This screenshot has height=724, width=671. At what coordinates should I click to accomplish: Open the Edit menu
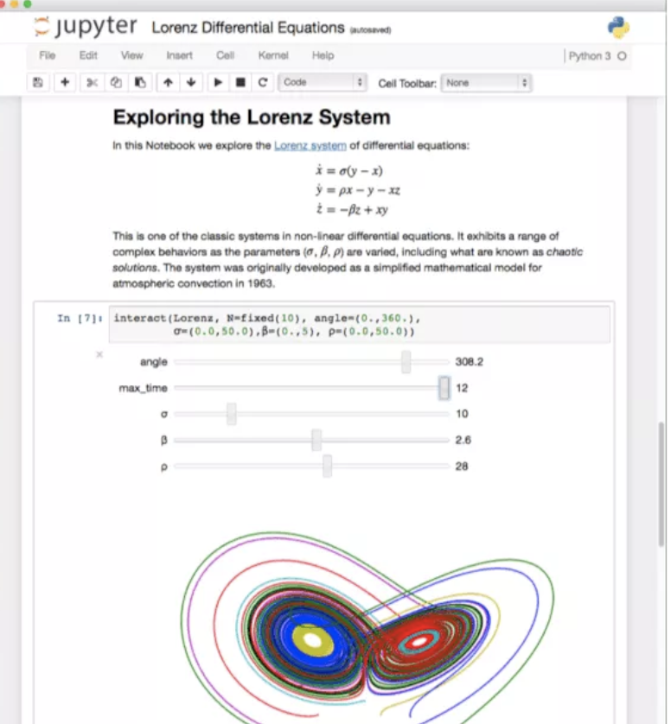[x=88, y=56]
